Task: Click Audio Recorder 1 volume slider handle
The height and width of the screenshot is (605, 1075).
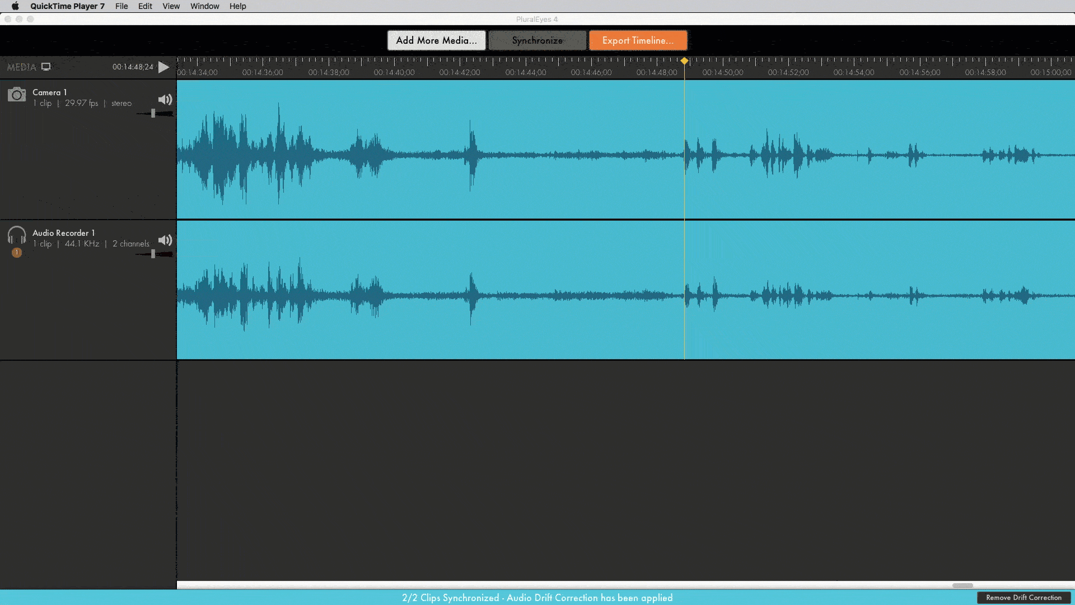Action: click(x=153, y=254)
